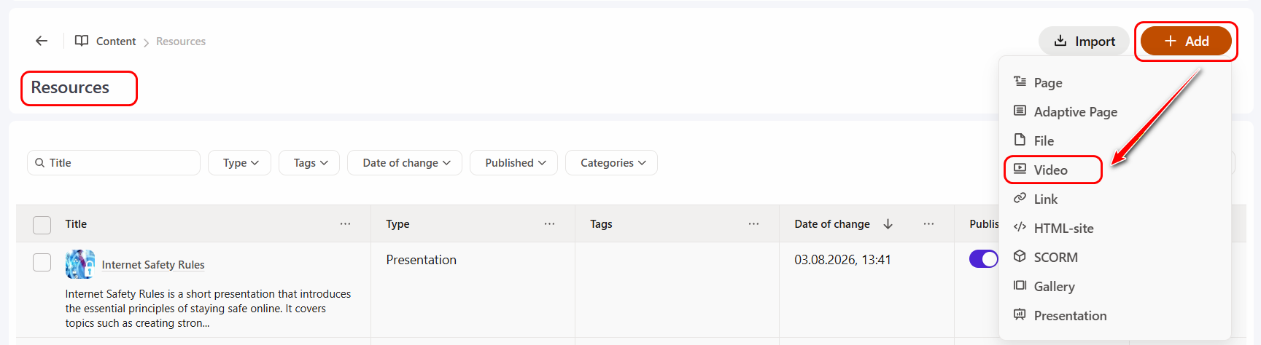1261x345 pixels.
Task: Click the three dots in Title column
Action: click(345, 223)
